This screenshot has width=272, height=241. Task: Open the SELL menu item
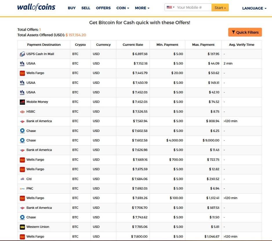(86, 8)
